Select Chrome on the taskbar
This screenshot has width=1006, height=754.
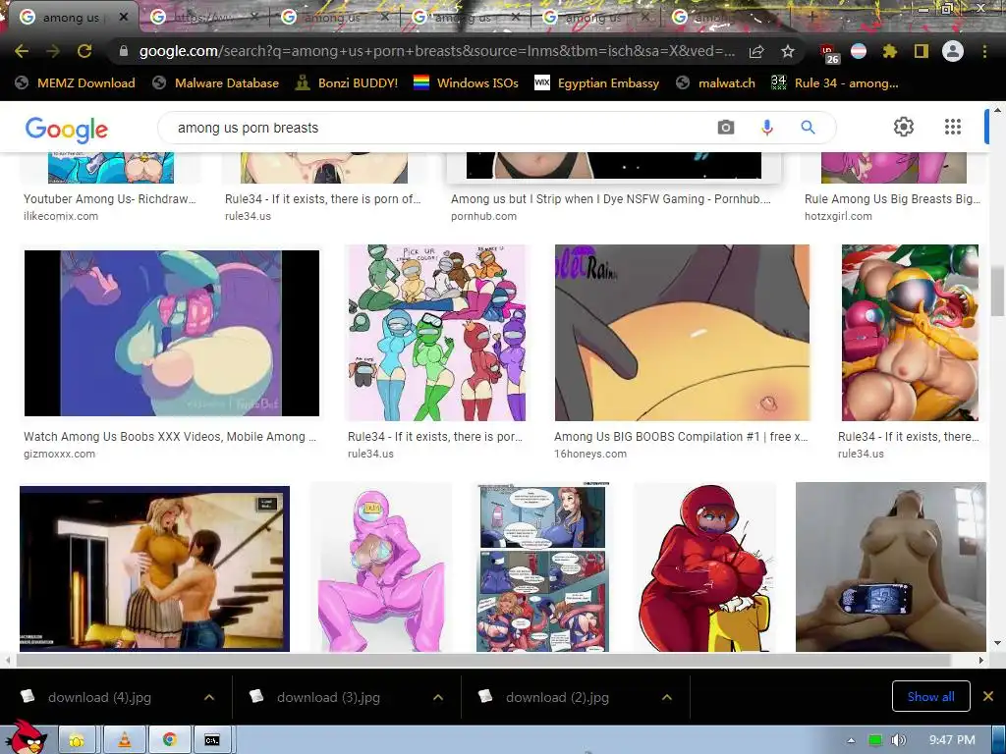(170, 740)
